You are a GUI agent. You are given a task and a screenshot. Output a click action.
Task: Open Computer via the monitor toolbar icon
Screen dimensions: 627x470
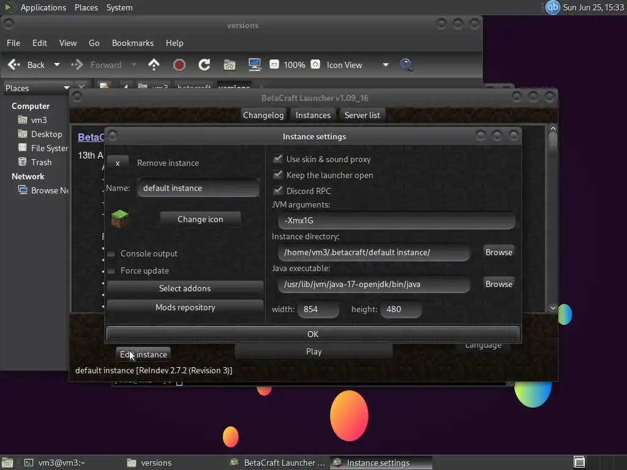(x=255, y=65)
